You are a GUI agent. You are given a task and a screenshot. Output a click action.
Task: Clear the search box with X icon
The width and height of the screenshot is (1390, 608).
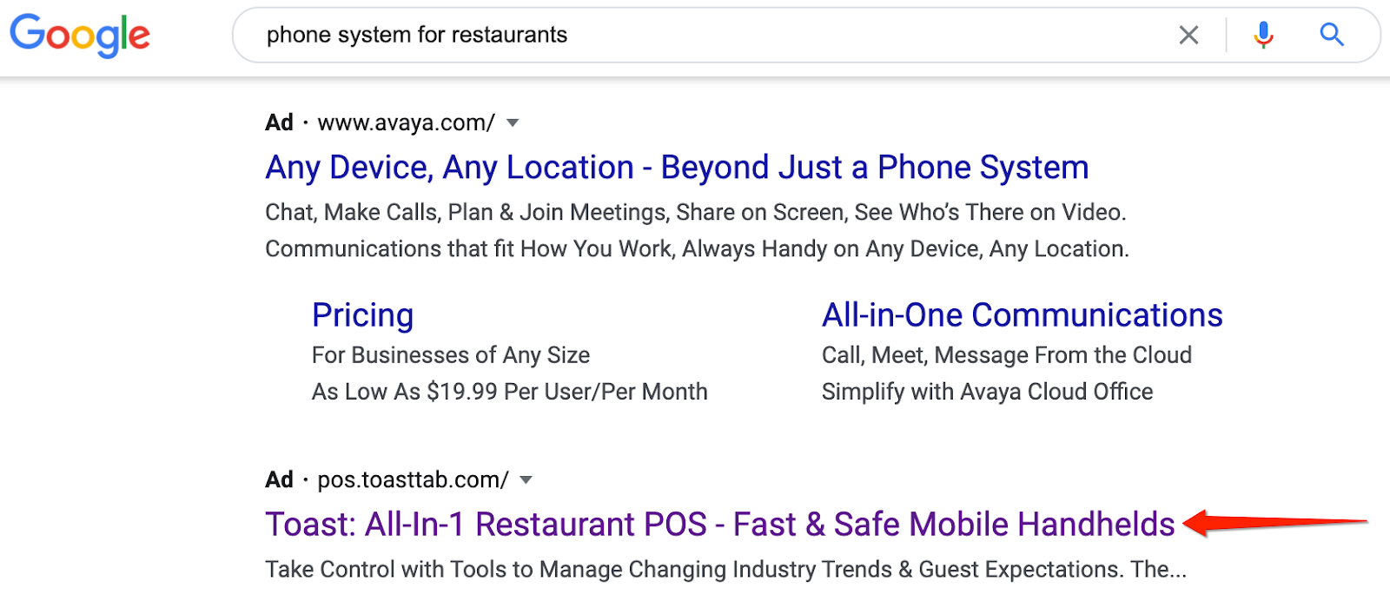[1188, 35]
